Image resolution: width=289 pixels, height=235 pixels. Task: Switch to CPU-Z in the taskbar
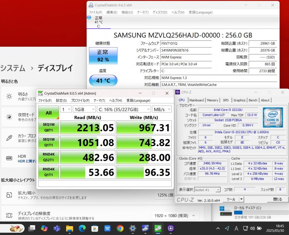pyautogui.click(x=171, y=228)
